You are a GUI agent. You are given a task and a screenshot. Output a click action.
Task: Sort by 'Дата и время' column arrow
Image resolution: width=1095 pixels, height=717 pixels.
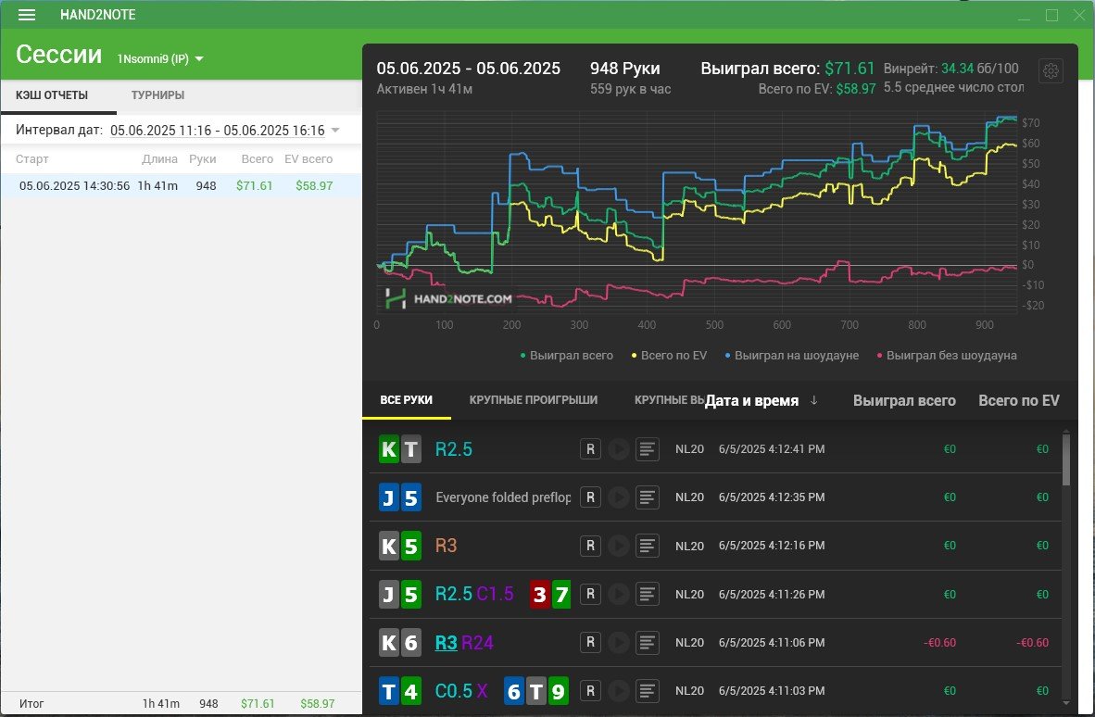(813, 400)
